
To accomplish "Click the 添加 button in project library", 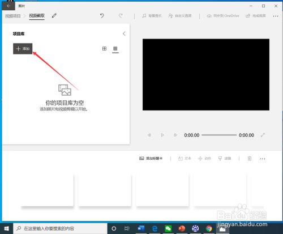I will (23, 49).
